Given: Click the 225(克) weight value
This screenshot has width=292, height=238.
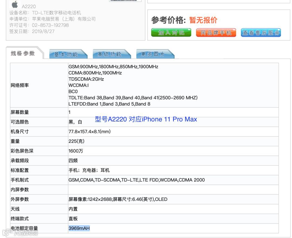Looking at the screenshot, I should [76, 141].
